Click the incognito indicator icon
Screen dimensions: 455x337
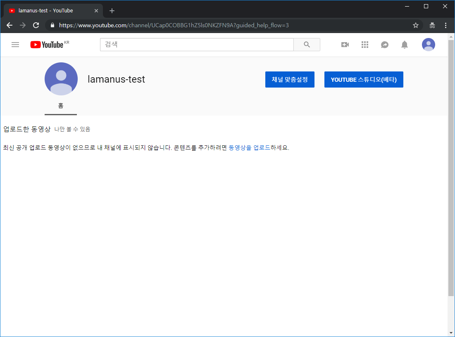coord(432,25)
